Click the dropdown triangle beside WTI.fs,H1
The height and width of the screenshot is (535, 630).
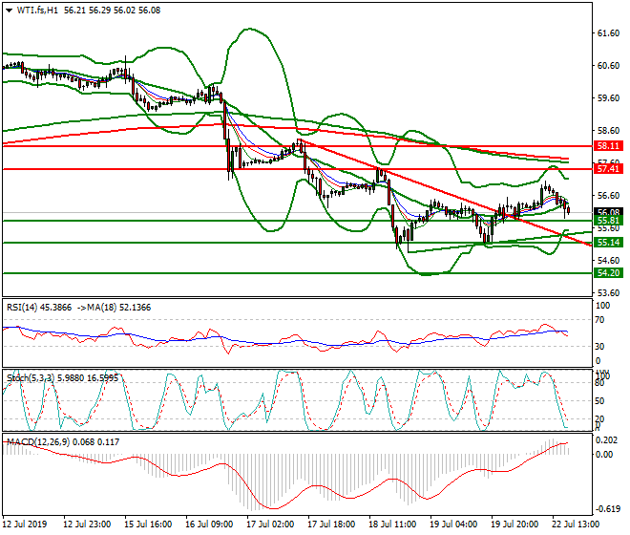pos(9,10)
